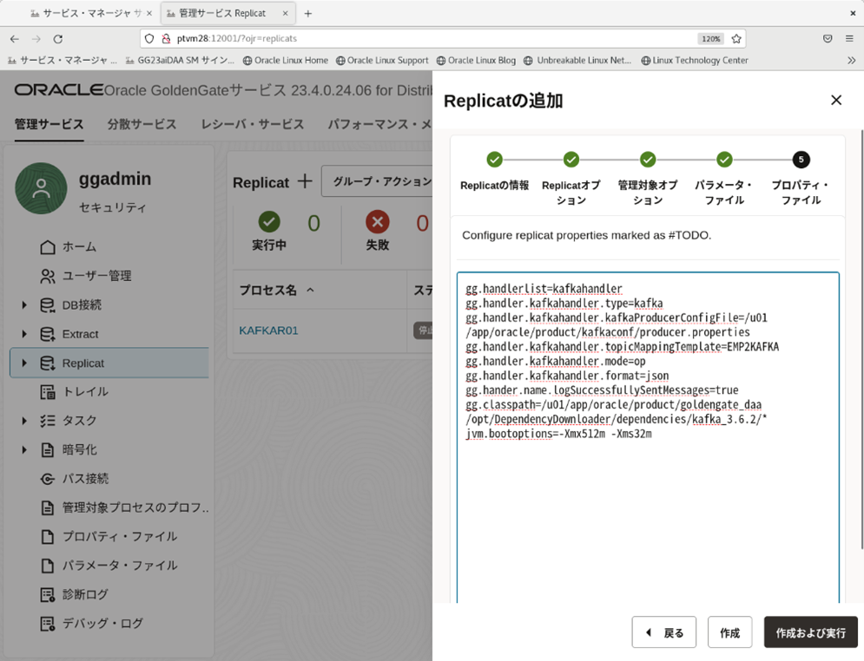864x661 pixels.
Task: Open Oracle Linux Support bookmark
Action: pos(382,61)
